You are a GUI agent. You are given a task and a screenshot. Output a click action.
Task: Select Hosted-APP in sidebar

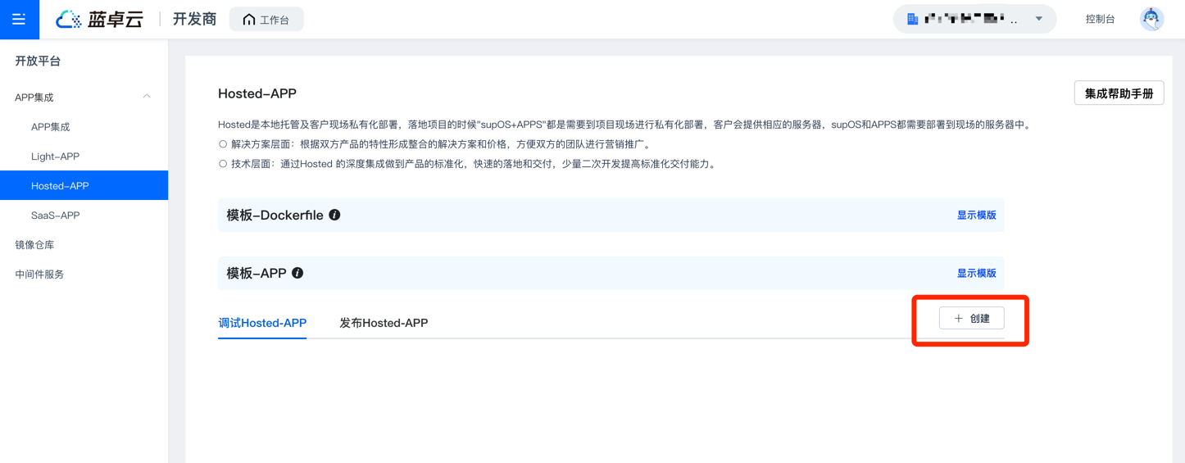[x=84, y=186]
